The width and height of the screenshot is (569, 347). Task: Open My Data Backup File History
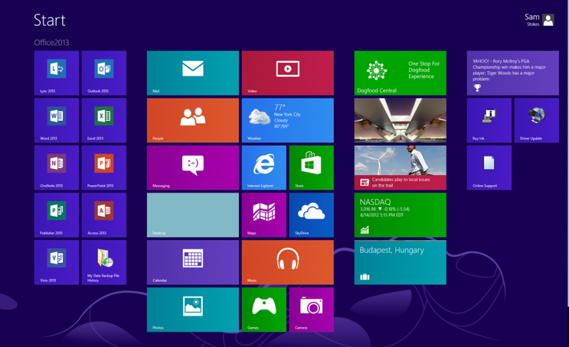click(x=104, y=262)
